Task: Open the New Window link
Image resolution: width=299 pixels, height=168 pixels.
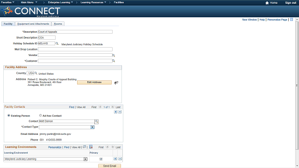Action: click(x=249, y=20)
